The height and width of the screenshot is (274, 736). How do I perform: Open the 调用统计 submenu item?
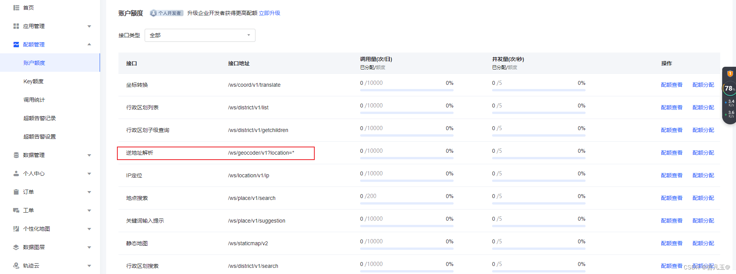click(34, 100)
